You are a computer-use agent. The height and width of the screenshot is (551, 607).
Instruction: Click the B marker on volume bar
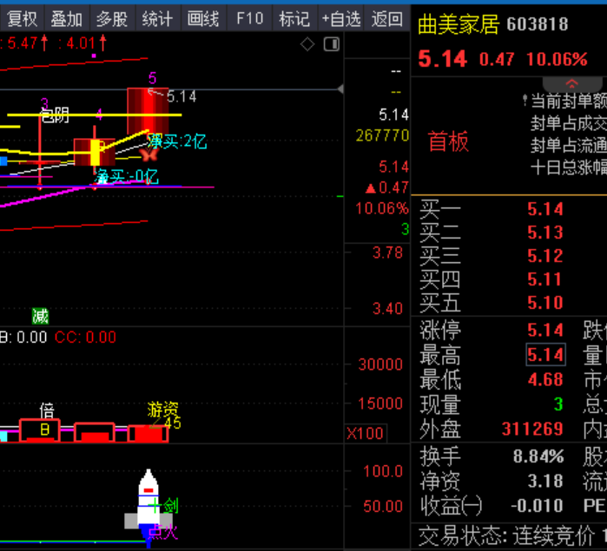tap(45, 430)
